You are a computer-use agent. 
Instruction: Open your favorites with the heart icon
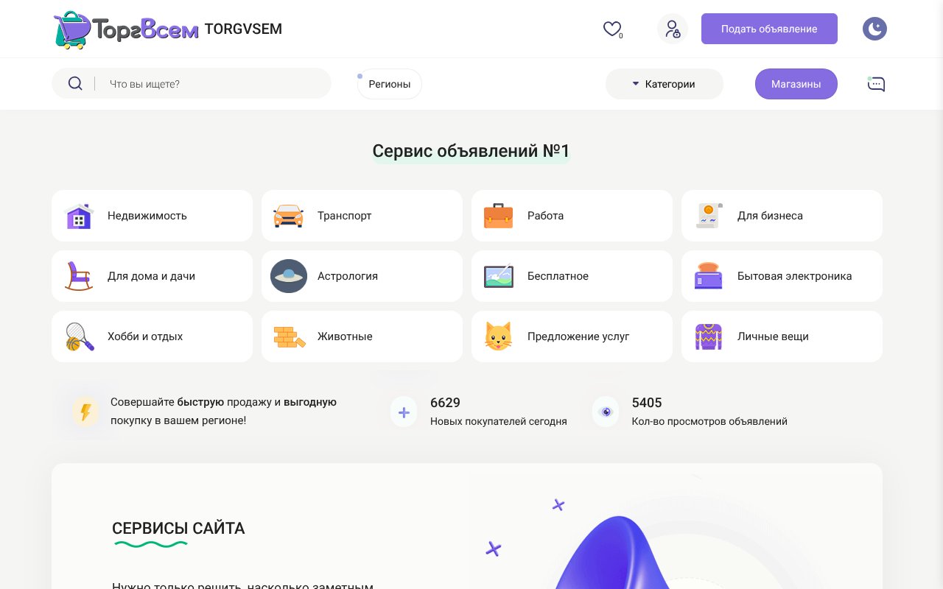(x=611, y=29)
